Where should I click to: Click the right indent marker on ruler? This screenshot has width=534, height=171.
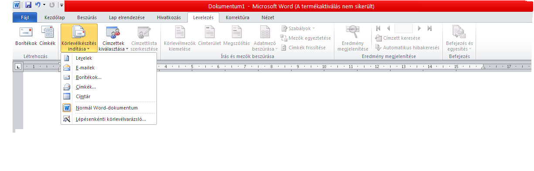(483, 68)
